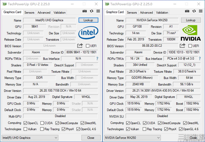Save BIOS using export icon in NVIDIA window
This screenshot has width=205, height=142.
tap(183, 46)
